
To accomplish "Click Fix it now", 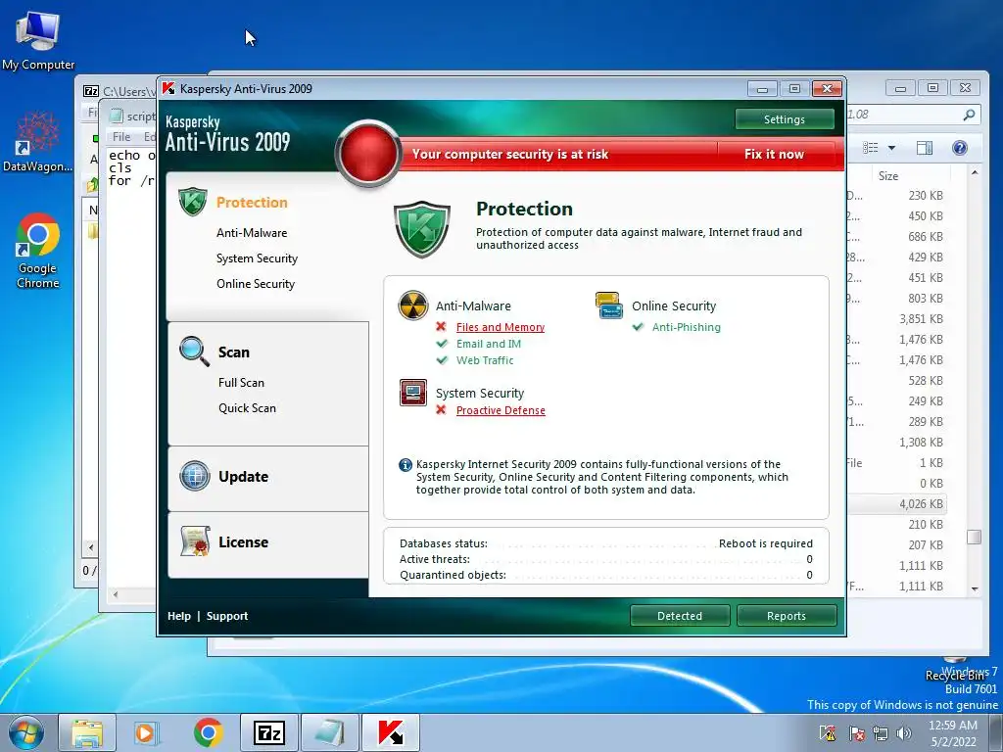I will tap(774, 154).
